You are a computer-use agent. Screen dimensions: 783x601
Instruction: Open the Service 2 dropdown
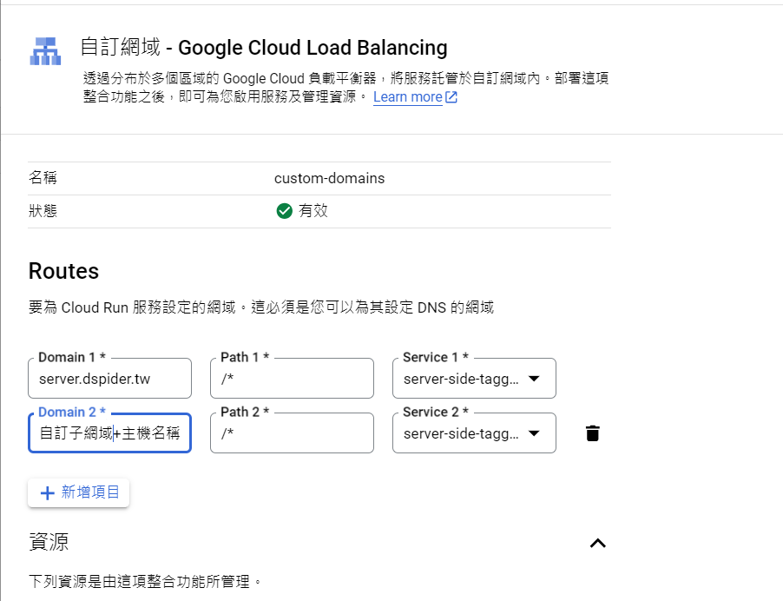pyautogui.click(x=474, y=433)
